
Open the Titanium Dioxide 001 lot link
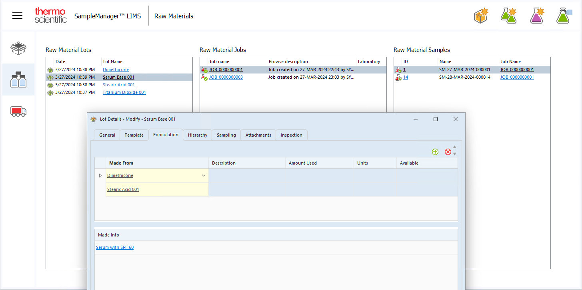click(x=124, y=92)
